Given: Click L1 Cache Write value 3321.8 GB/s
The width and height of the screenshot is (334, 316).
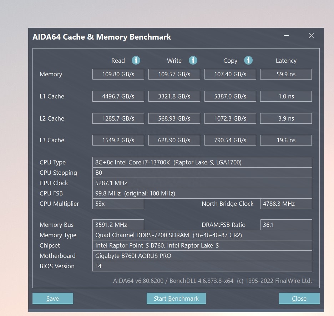Looking at the screenshot, I should (x=174, y=96).
